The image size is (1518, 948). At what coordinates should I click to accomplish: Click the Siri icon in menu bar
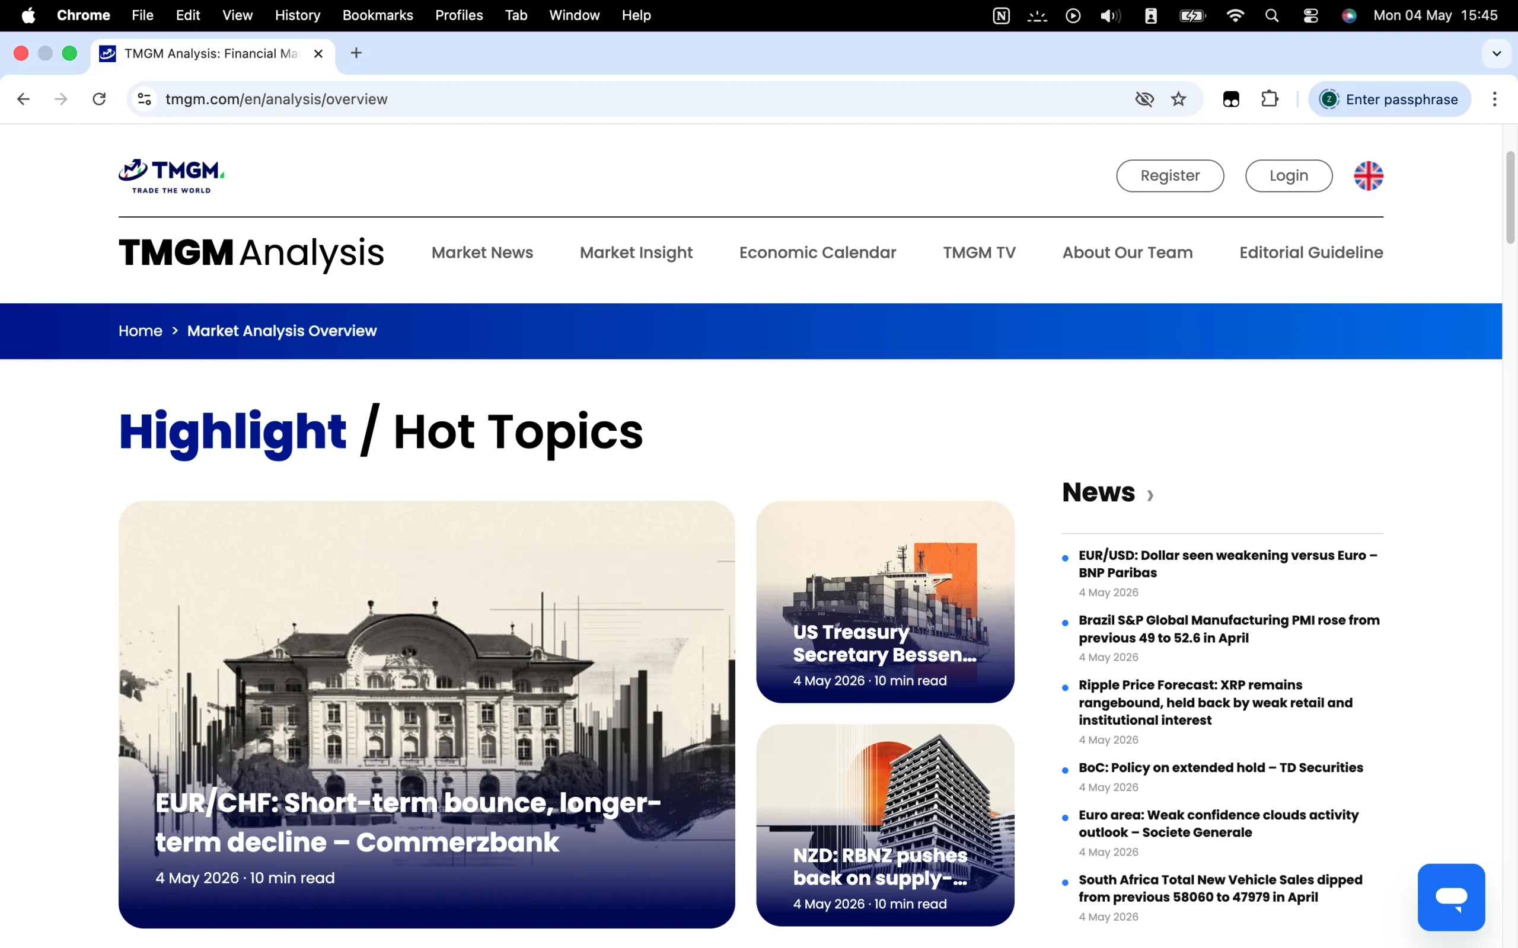[x=1348, y=15]
